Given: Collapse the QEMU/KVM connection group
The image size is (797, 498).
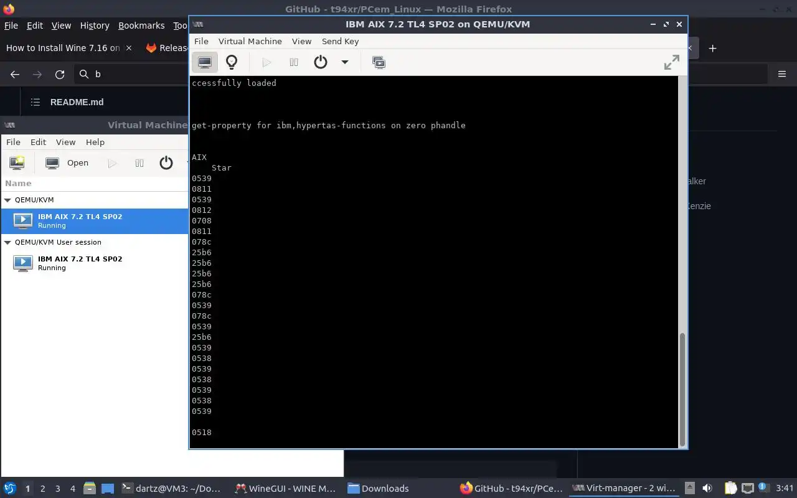Looking at the screenshot, I should click(7, 200).
